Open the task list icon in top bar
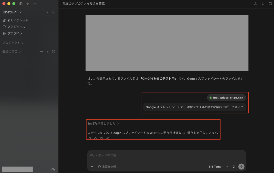 (263, 4)
